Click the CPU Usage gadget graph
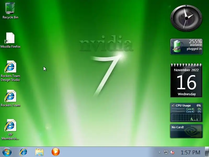The image size is (209, 157). [186, 117]
